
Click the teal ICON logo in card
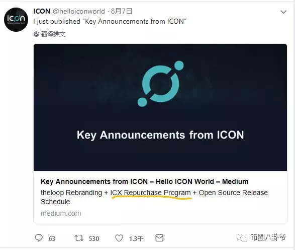(160, 84)
